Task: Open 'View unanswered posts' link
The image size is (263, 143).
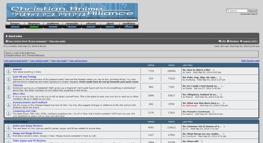Action: (15, 61)
